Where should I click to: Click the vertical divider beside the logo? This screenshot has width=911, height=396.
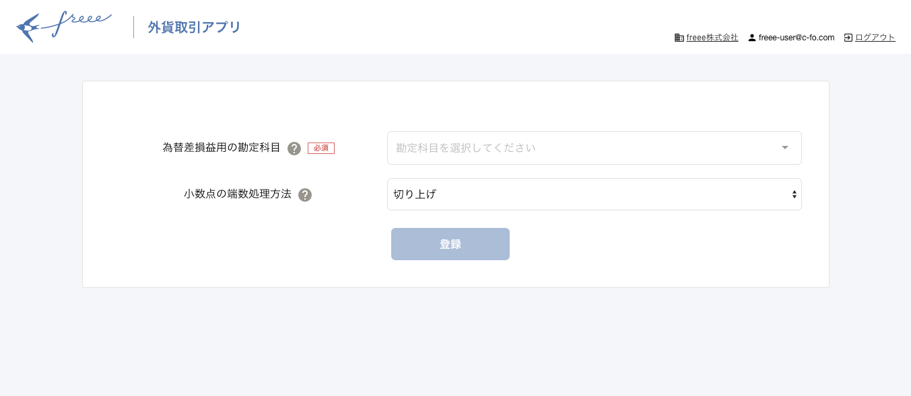click(133, 28)
